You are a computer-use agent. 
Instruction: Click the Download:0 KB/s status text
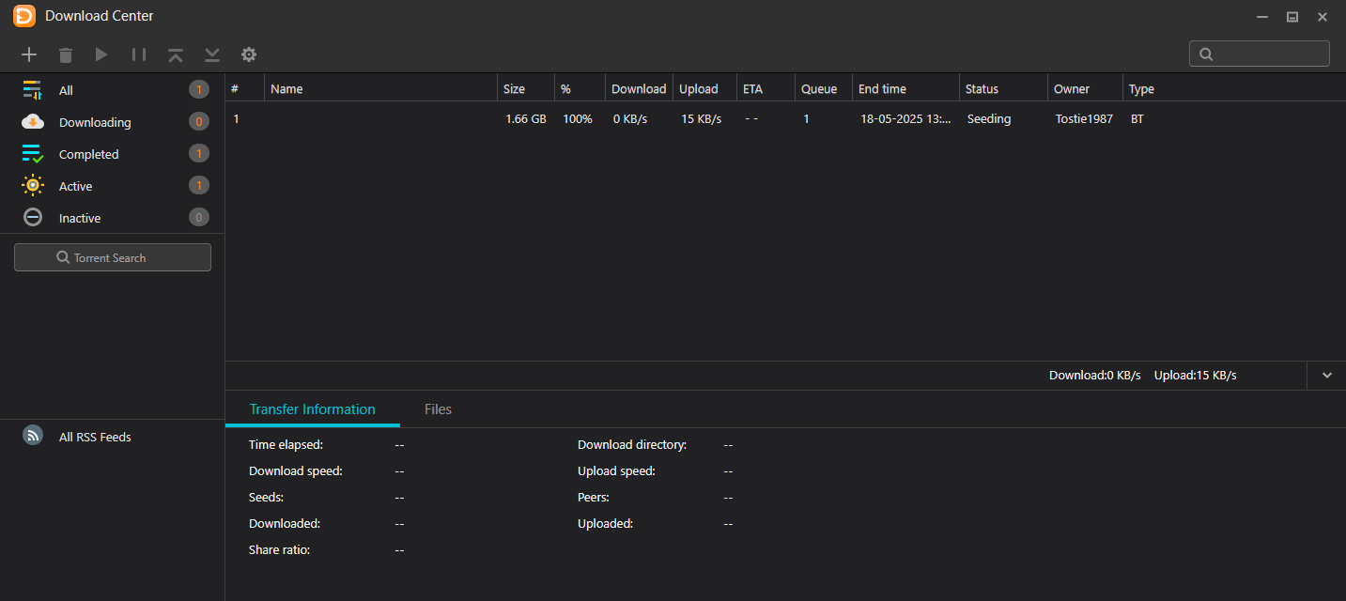[x=1095, y=376]
